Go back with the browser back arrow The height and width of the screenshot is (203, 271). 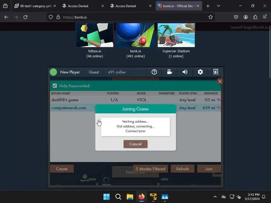tap(6, 17)
